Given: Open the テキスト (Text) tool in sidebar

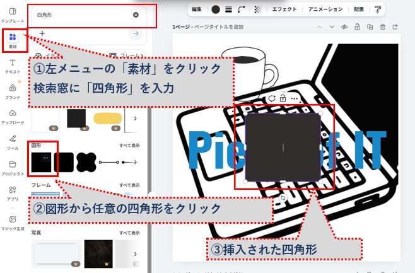Looking at the screenshot, I should [13, 66].
